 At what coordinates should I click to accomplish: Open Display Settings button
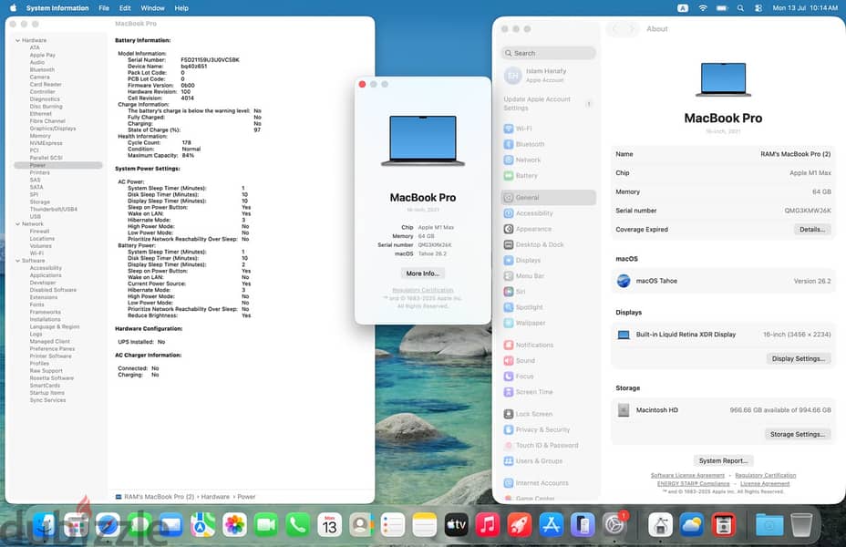coord(798,358)
